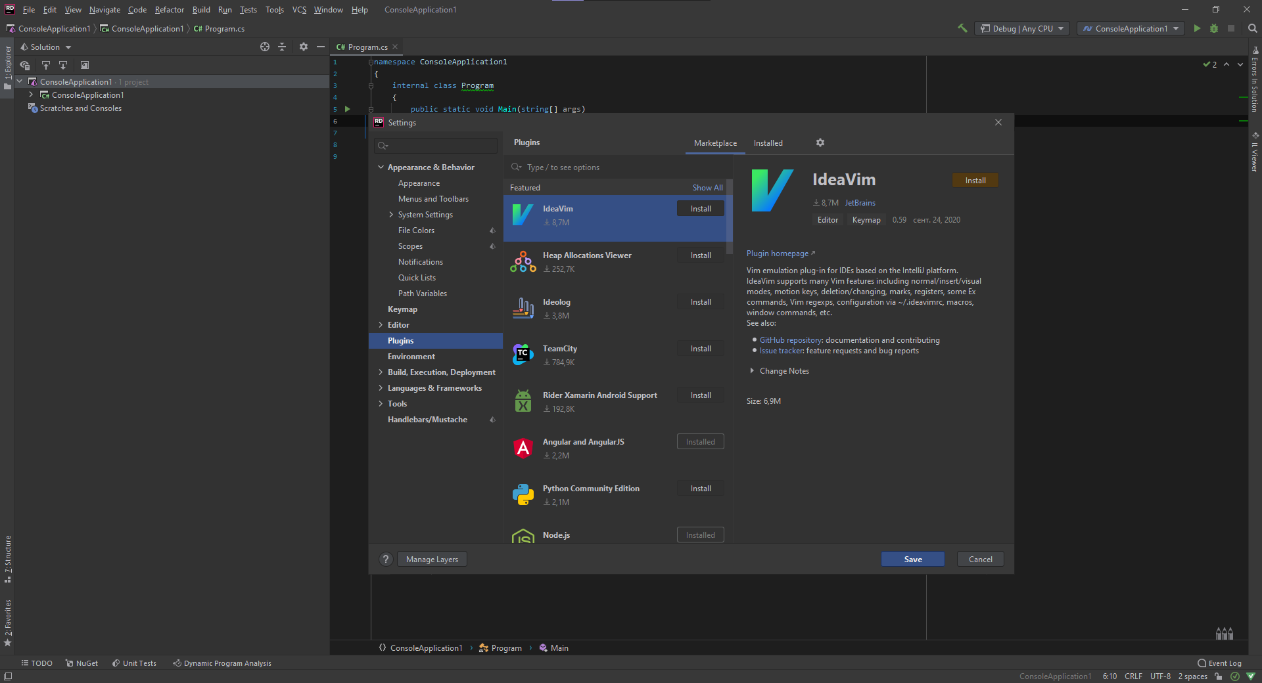Switch to the Installed plugins tab
1262x683 pixels.
768,143
